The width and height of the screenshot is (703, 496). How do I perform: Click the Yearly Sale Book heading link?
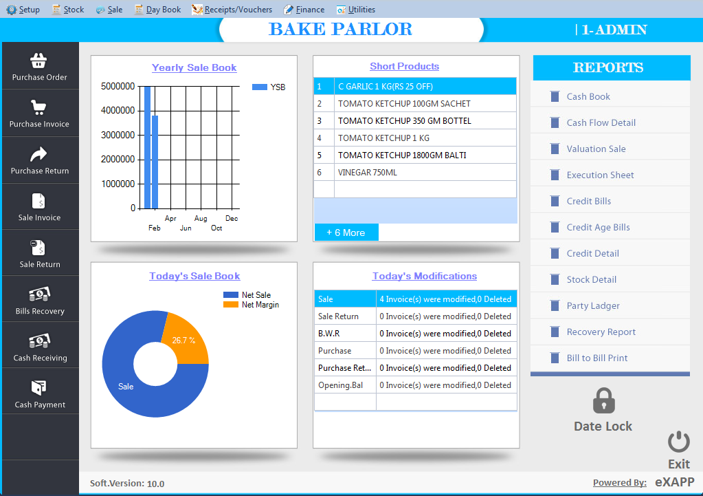194,67
